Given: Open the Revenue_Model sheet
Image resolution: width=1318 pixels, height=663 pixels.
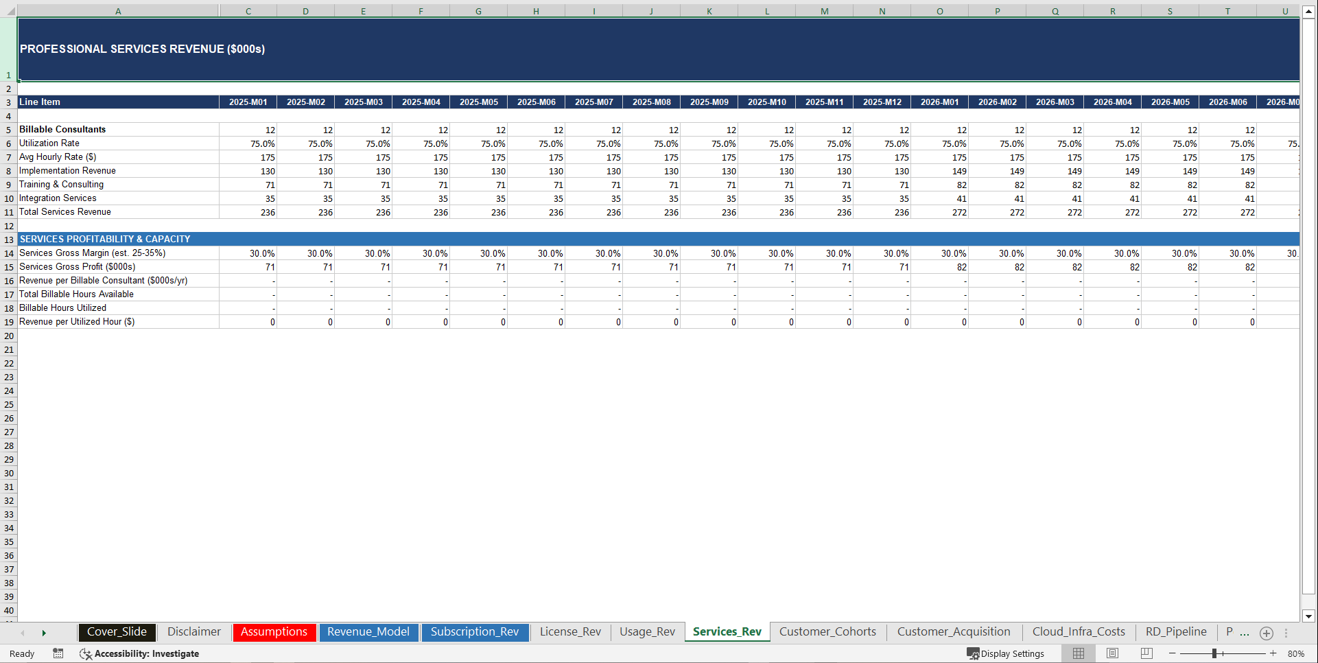Looking at the screenshot, I should point(368,632).
